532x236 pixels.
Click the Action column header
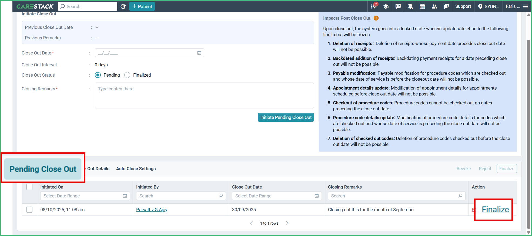coord(478,187)
